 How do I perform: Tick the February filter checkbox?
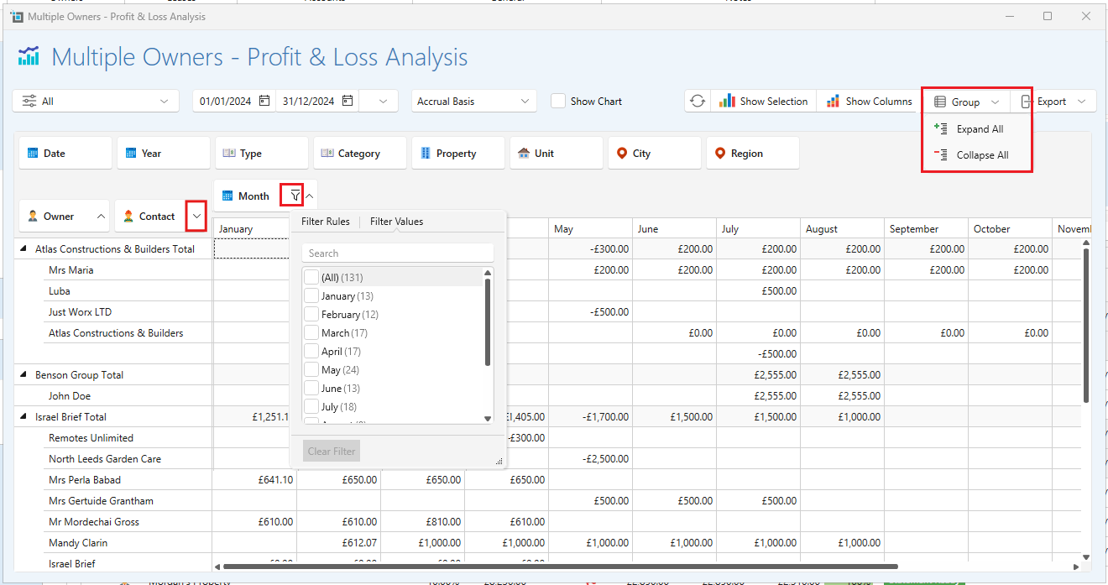[x=311, y=314]
